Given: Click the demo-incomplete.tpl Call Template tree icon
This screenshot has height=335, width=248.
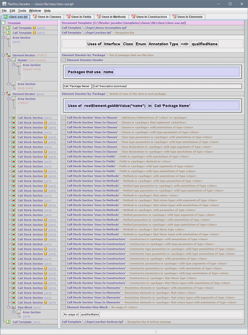Looking at the screenshot, I should pyautogui.click(x=8, y=28).
